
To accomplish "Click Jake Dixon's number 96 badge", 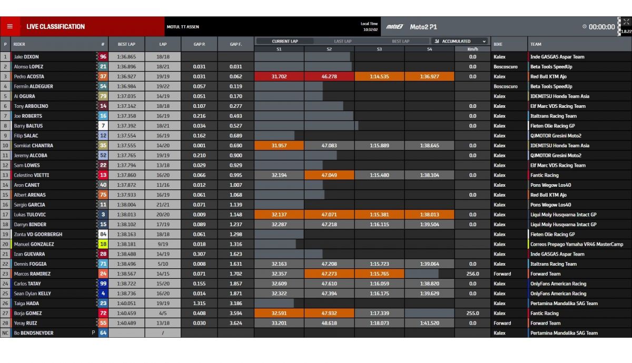I will tap(103, 57).
